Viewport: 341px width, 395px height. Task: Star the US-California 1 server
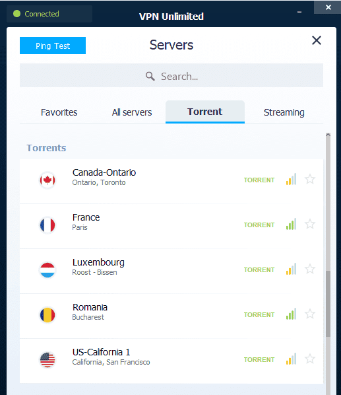coord(310,359)
